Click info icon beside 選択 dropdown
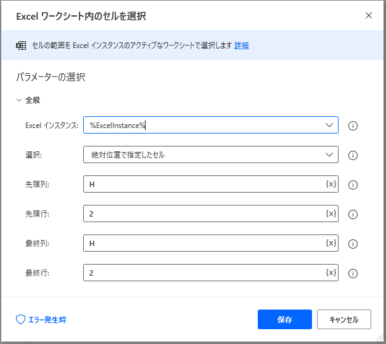The image size is (386, 344). pyautogui.click(x=353, y=155)
